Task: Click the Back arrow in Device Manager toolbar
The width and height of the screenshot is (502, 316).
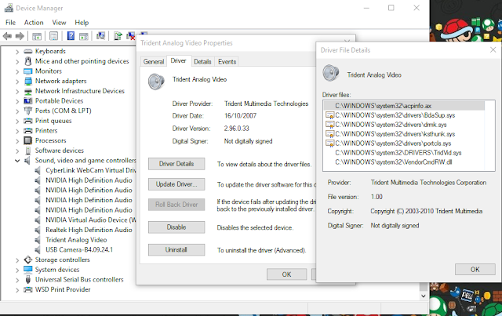Action: pyautogui.click(x=7, y=36)
